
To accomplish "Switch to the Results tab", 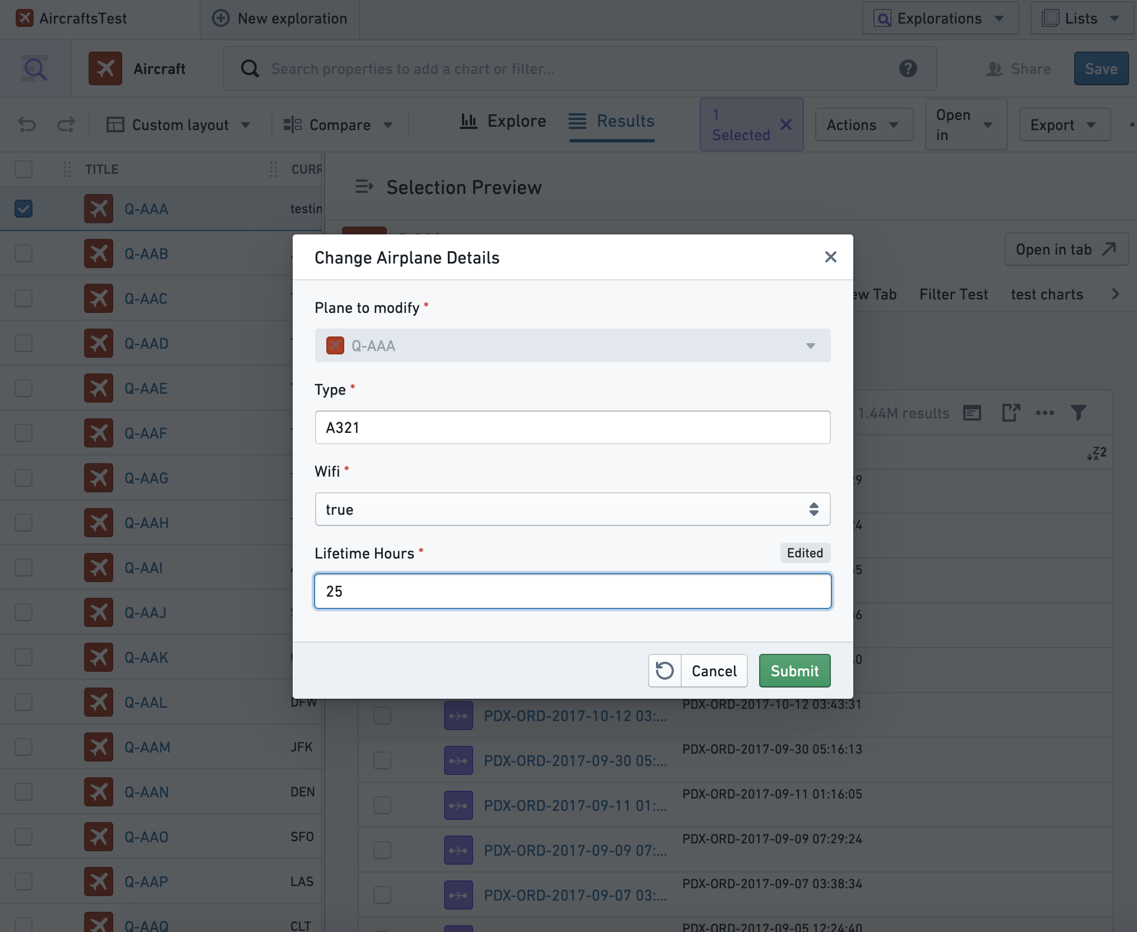I will tap(612, 121).
